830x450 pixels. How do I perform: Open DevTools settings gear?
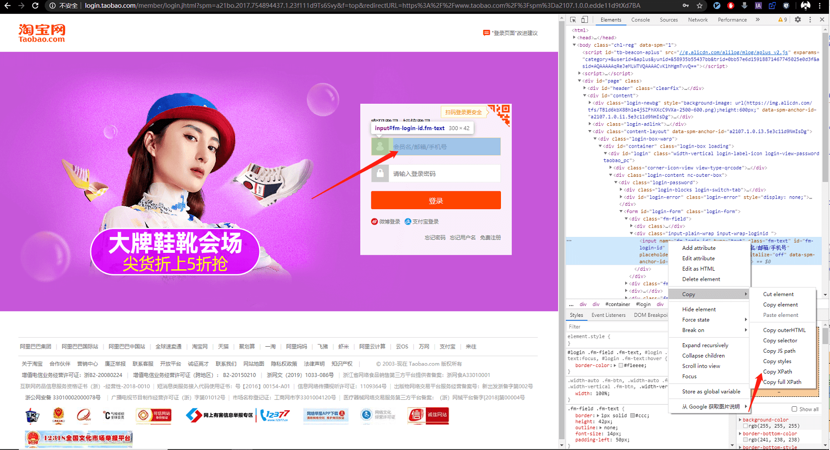(x=798, y=19)
